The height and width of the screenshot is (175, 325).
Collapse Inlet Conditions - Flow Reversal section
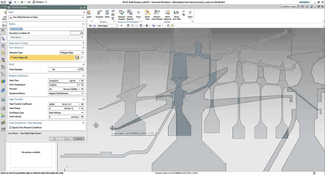(x=84, y=123)
